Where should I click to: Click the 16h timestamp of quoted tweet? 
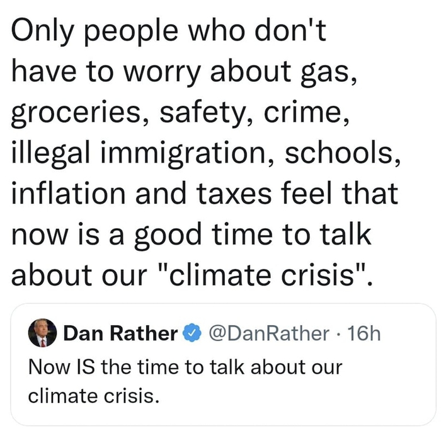pyautogui.click(x=364, y=333)
